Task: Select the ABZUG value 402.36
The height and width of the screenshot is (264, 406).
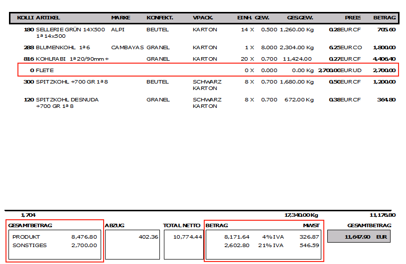Action: [x=148, y=237]
